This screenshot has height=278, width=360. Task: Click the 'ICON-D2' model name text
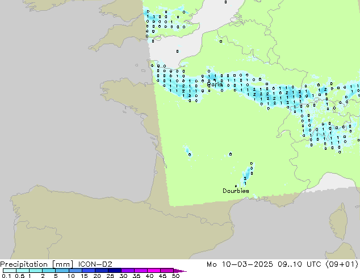pyautogui.click(x=95, y=264)
